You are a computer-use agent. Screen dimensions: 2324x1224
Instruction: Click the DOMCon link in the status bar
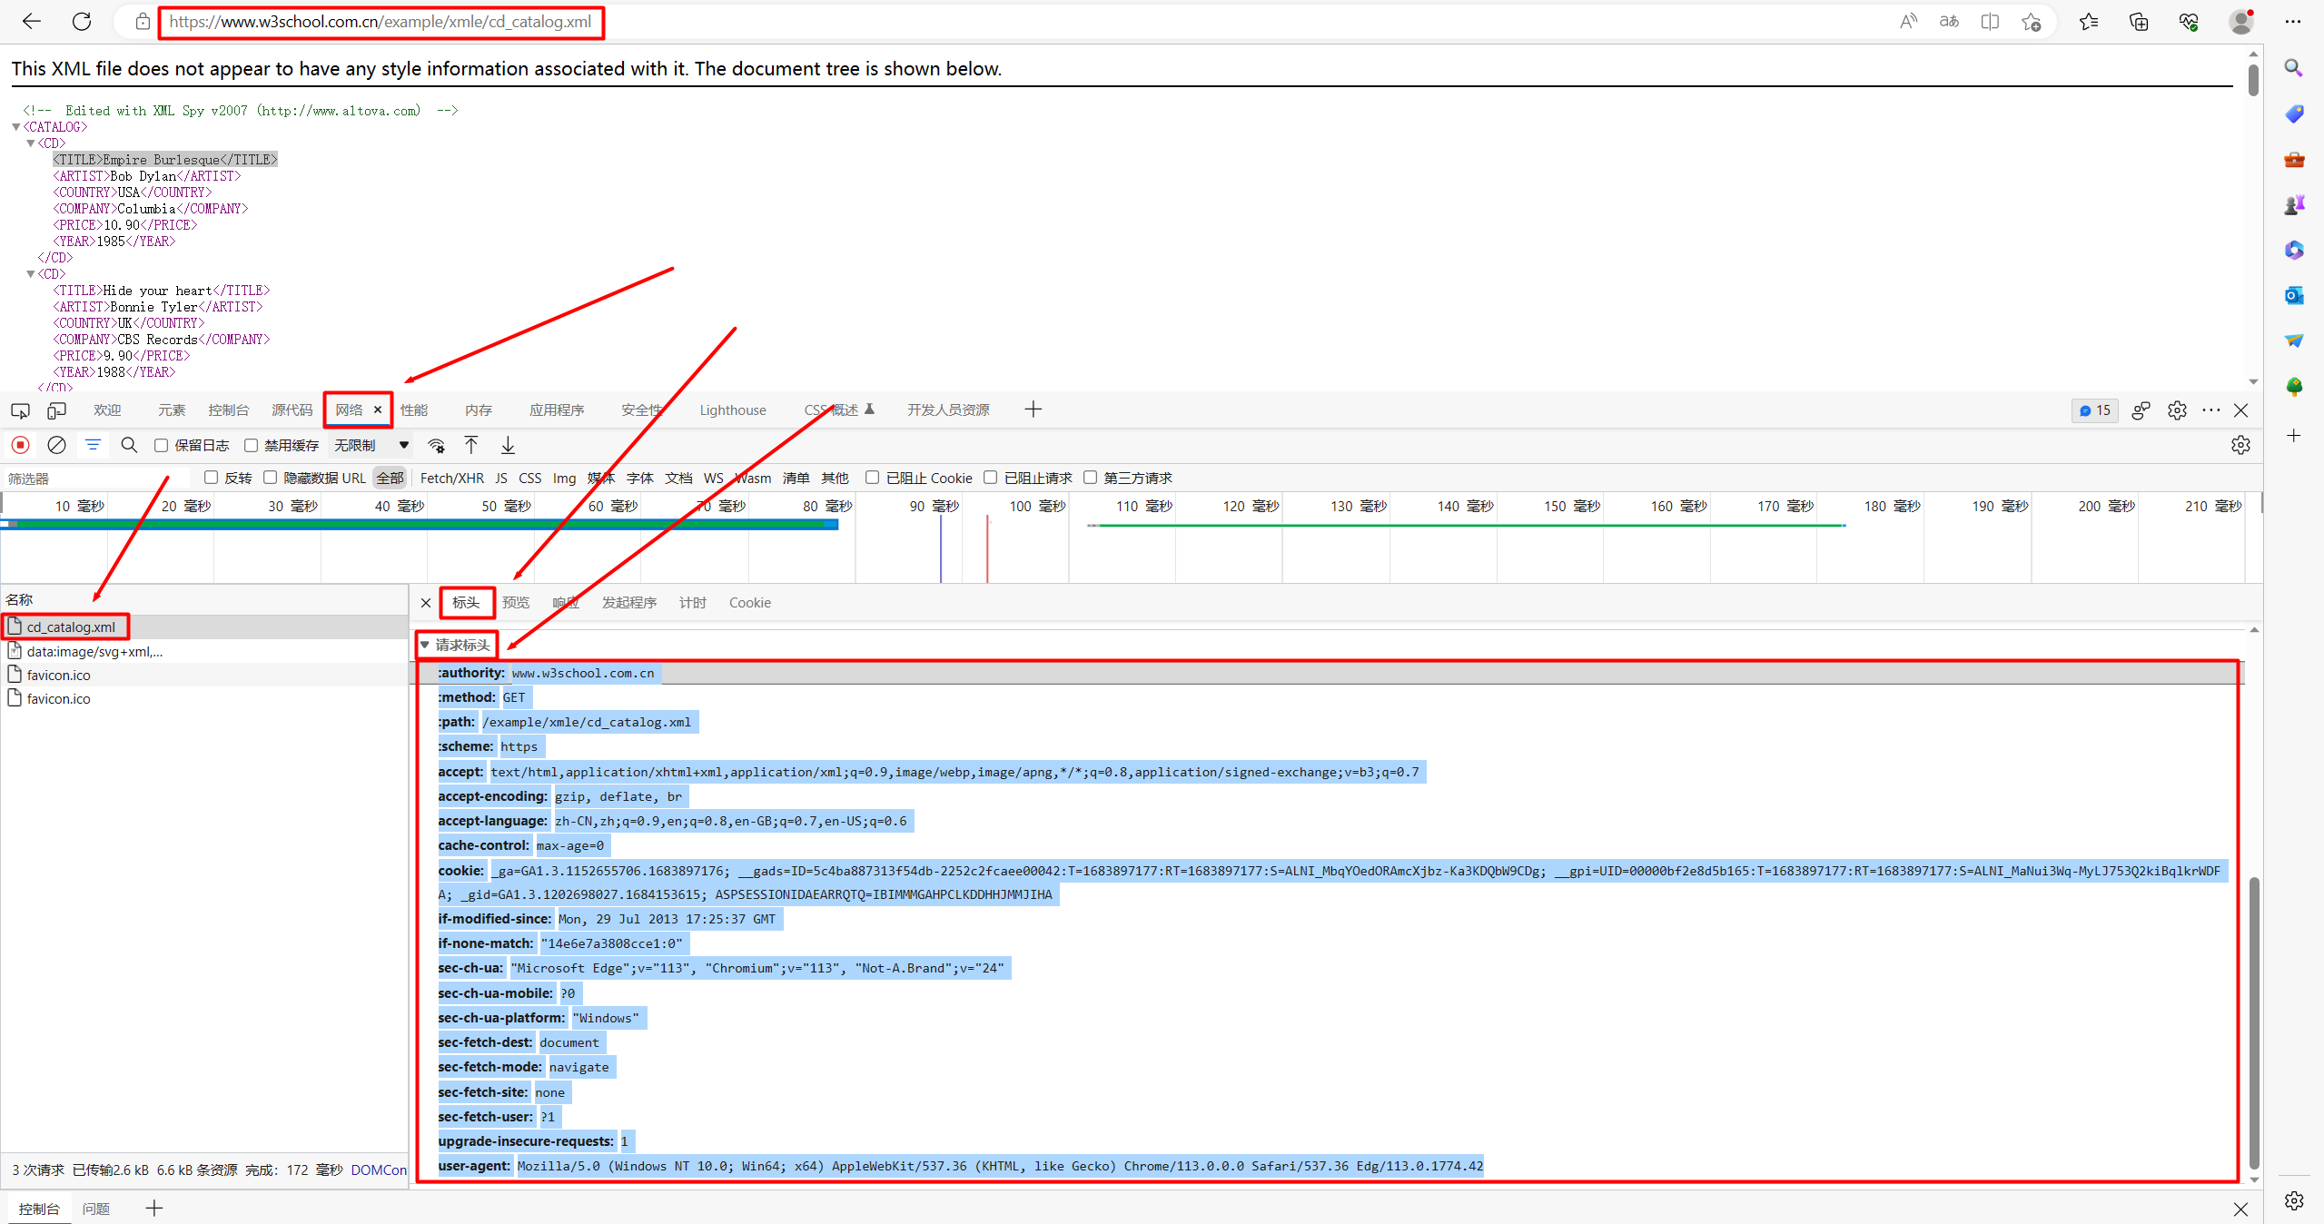[x=378, y=1170]
